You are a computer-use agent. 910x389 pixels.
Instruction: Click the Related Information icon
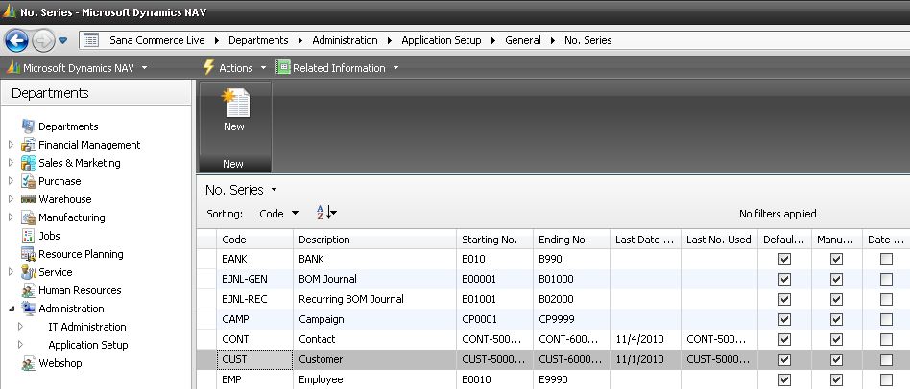click(x=282, y=68)
